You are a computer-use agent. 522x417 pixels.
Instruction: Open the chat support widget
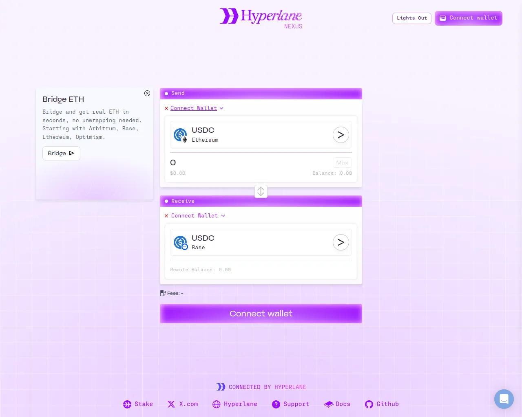pos(504,399)
